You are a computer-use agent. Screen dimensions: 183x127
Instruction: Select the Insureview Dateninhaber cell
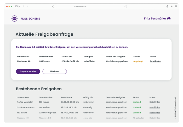(x=44, y=107)
